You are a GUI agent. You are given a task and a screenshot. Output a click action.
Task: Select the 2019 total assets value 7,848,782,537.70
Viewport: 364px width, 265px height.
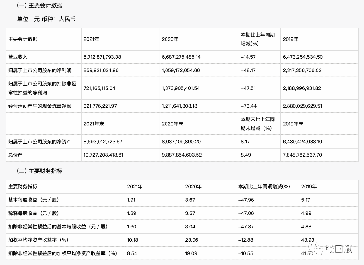[x=302, y=155]
